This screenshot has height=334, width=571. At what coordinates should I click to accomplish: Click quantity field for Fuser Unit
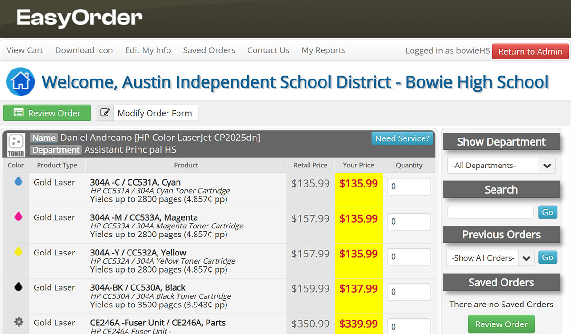[x=409, y=326]
